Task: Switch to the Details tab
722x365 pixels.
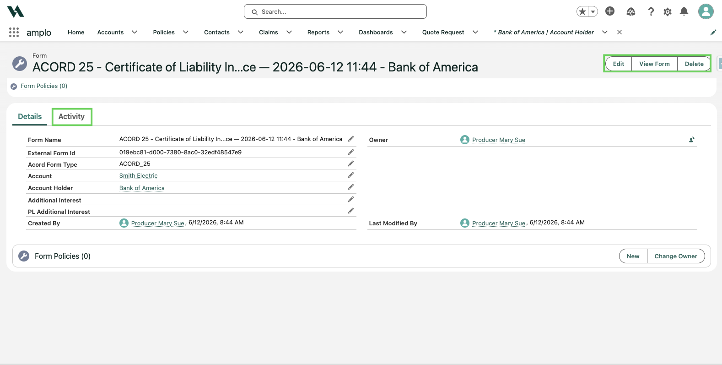Action: (30, 117)
